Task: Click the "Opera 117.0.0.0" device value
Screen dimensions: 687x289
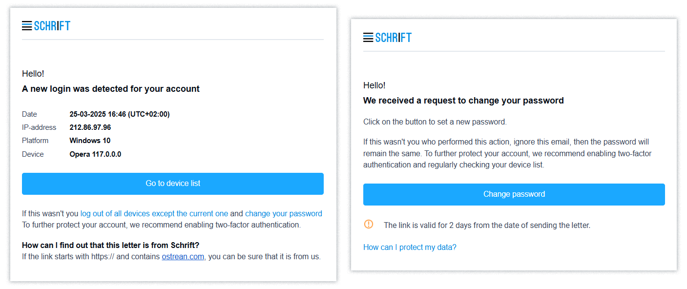Action: 95,154
